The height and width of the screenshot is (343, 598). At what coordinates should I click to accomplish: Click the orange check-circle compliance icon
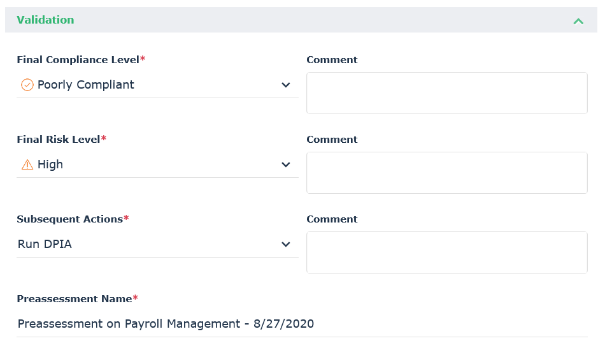[x=27, y=85]
